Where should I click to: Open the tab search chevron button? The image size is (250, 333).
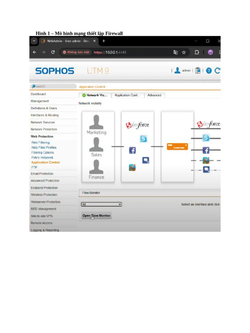tap(34, 41)
